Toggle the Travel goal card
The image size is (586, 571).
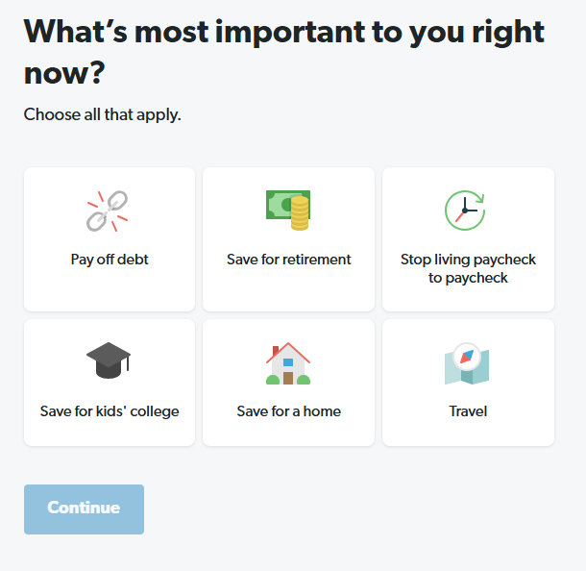(468, 383)
